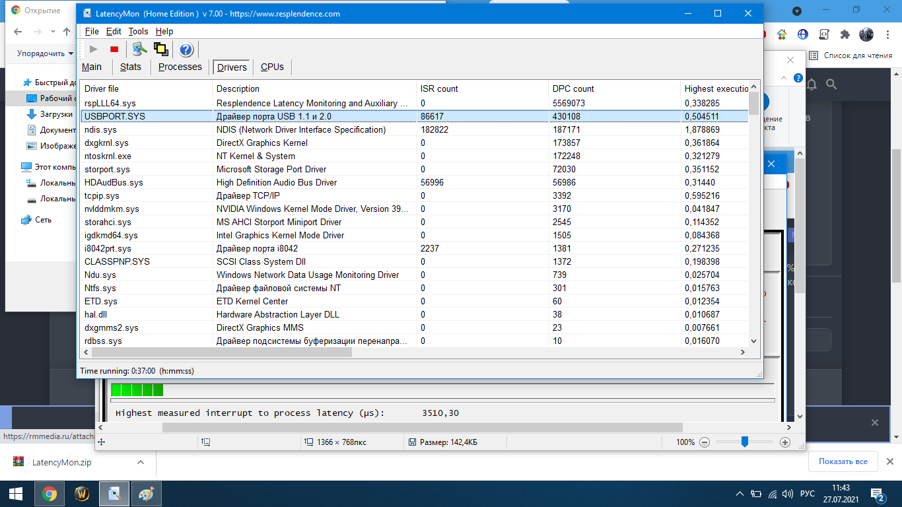Screen dimensions: 902x507
Task: Open the Edit menu in LatencyMon
Action: (114, 31)
